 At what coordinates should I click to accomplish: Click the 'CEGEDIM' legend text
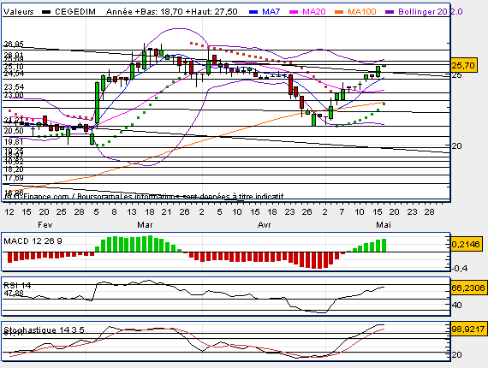75,12
